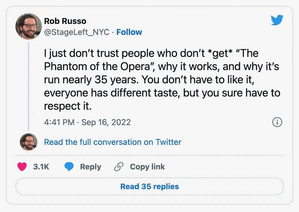Click the 4:41 PM time text
Viewport: 299px width, 212px height.
pos(59,122)
